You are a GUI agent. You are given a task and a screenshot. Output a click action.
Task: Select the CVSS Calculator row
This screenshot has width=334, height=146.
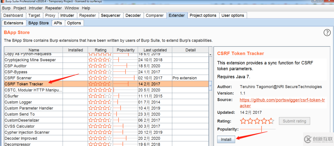pyautogui.click(x=19, y=126)
